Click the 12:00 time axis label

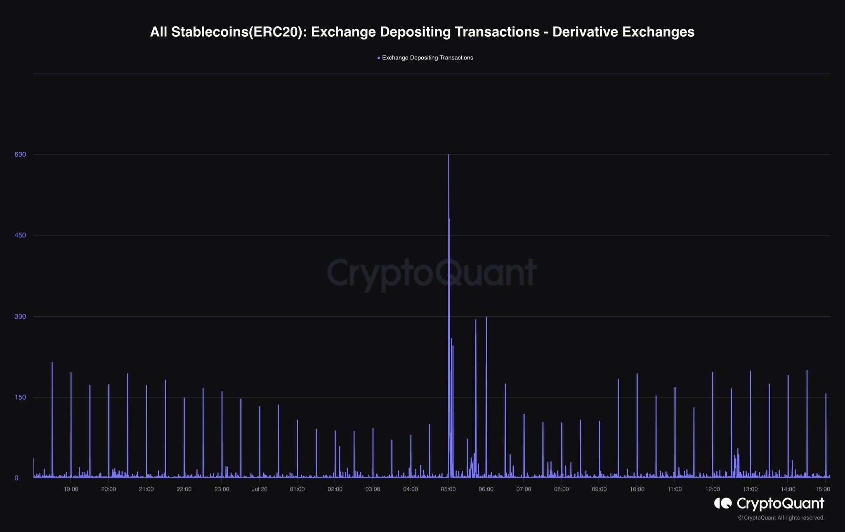[713, 490]
